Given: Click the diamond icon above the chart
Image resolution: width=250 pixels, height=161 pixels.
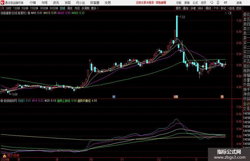Looking at the screenshot, I should tap(226, 13).
